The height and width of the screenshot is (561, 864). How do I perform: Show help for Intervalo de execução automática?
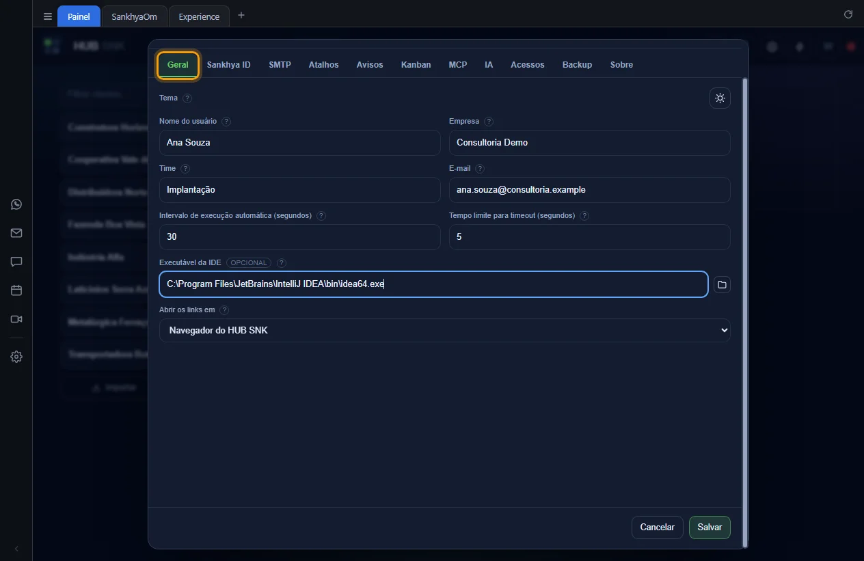321,216
